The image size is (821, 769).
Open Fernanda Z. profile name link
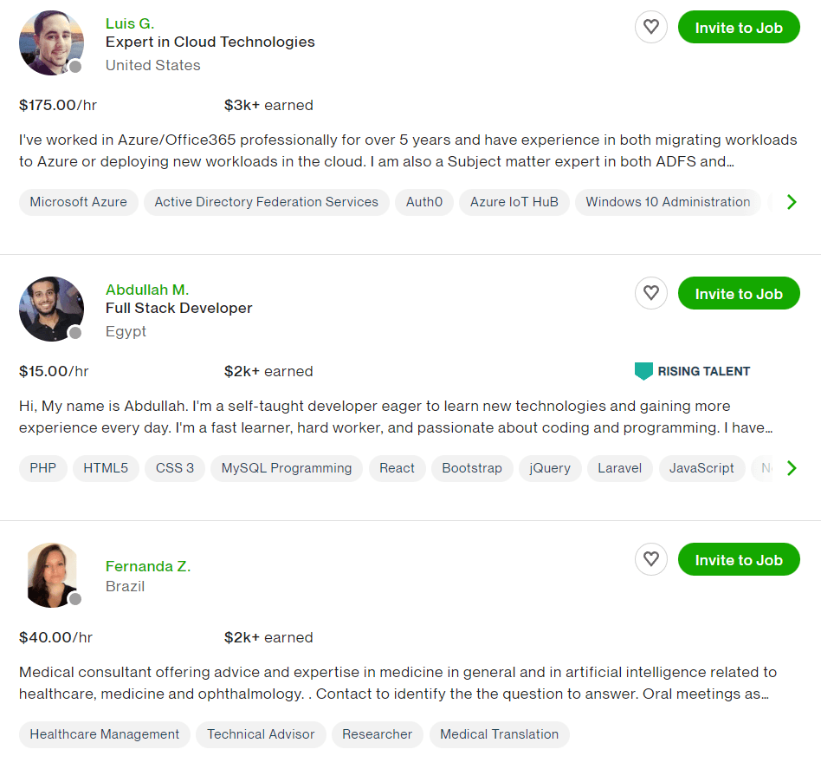tap(148, 566)
